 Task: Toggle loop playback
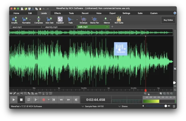click(x=29, y=100)
